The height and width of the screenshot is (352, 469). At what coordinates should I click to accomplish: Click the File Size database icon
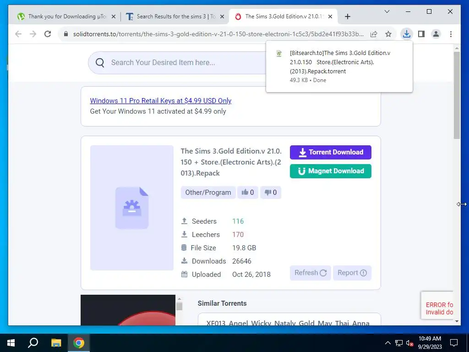(x=184, y=247)
